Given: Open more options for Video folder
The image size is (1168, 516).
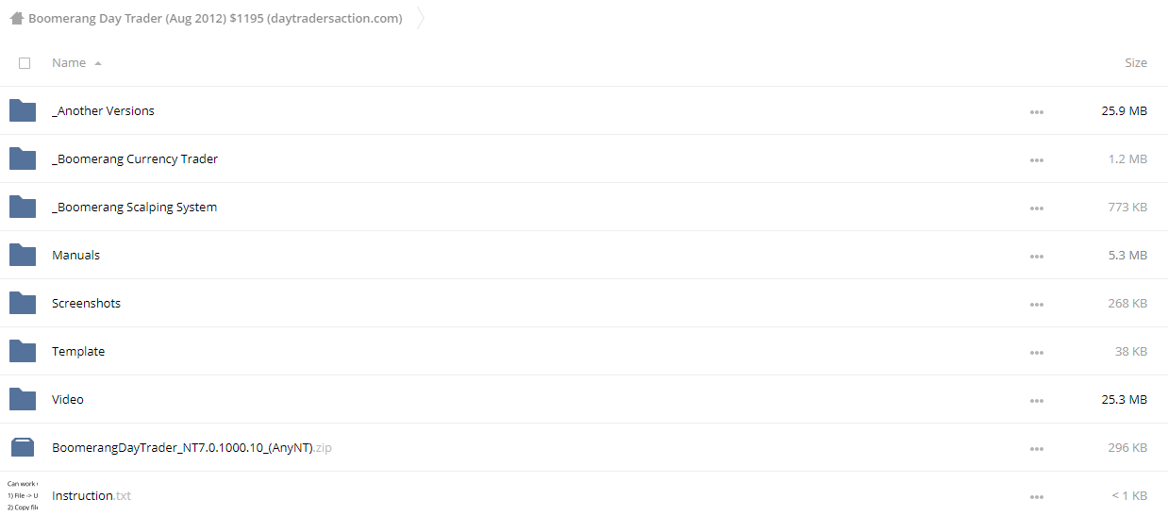Looking at the screenshot, I should point(1037,400).
